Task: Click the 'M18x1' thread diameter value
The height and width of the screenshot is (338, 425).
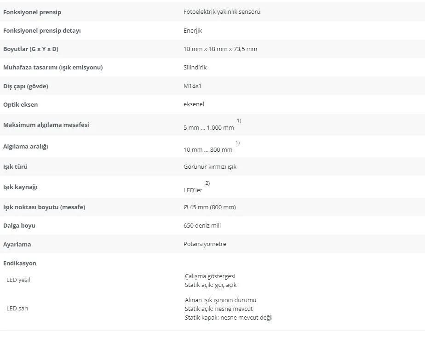Action: click(x=192, y=86)
